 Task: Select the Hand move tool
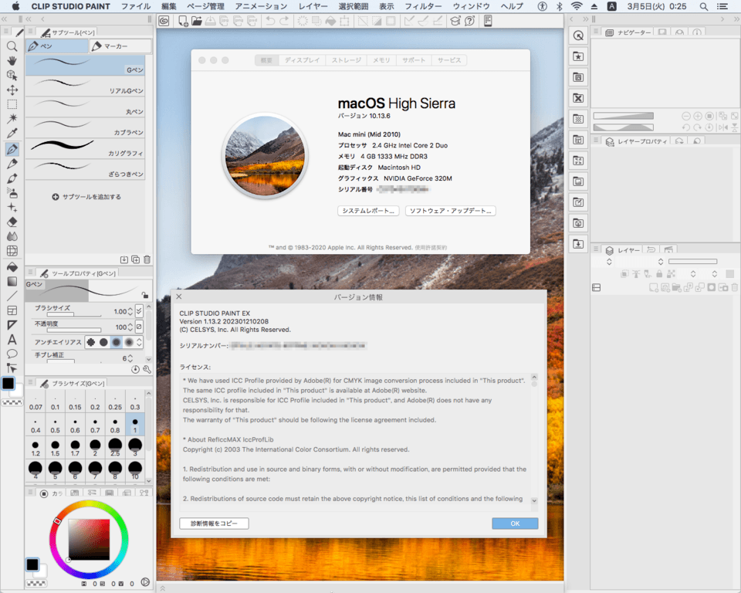pyautogui.click(x=12, y=60)
